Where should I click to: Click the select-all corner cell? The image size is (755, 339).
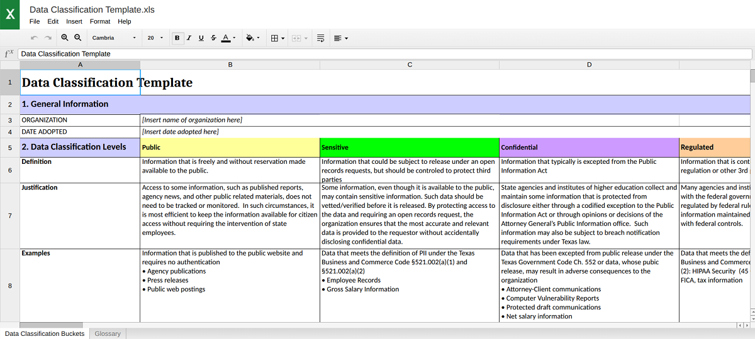[10, 65]
